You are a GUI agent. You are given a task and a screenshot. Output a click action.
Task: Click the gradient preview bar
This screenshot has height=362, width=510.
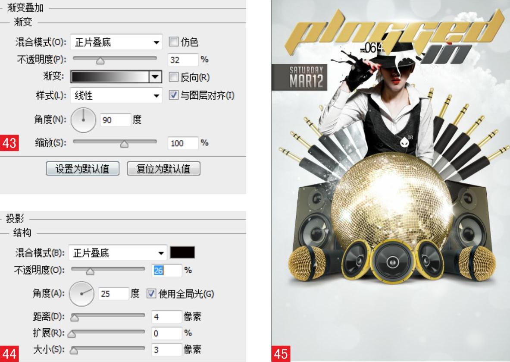110,77
